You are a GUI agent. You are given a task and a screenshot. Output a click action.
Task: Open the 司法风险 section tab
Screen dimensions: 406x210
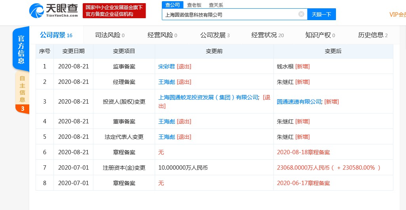coord(110,35)
